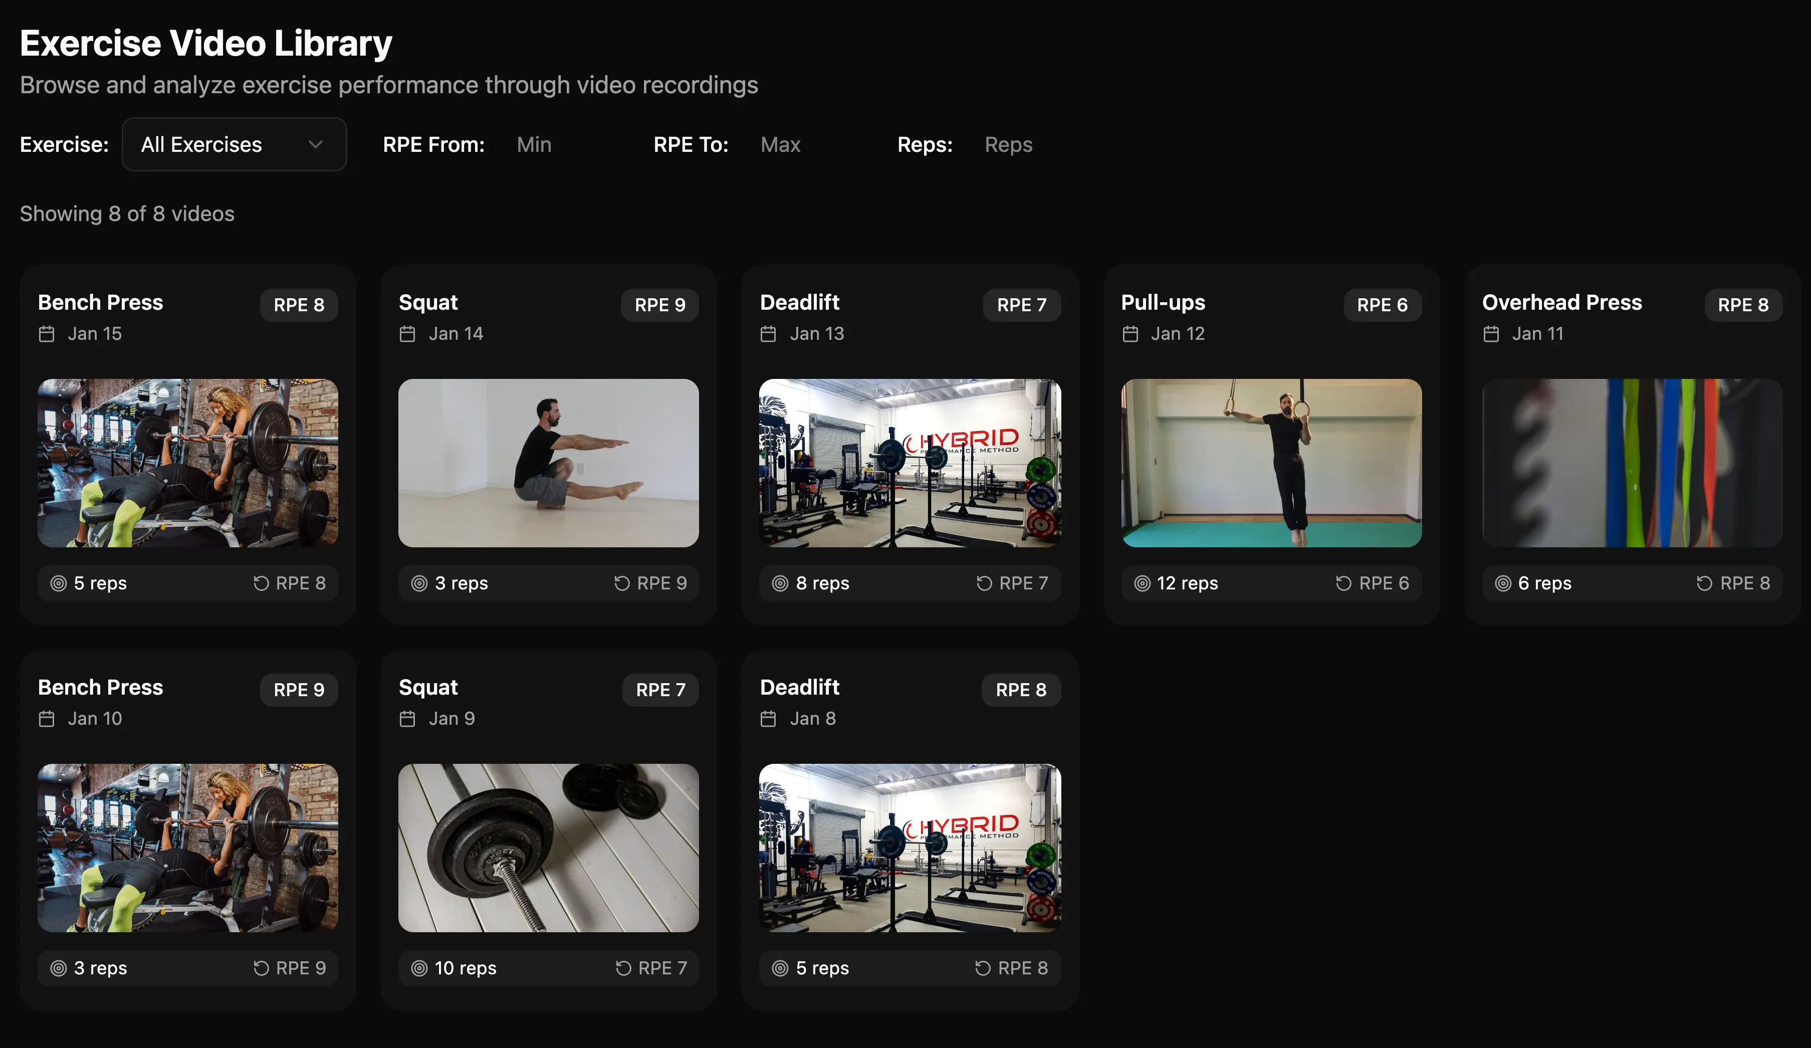Open the Overhead Press video thumbnail
Screen dimensions: 1811x1048
point(1631,463)
